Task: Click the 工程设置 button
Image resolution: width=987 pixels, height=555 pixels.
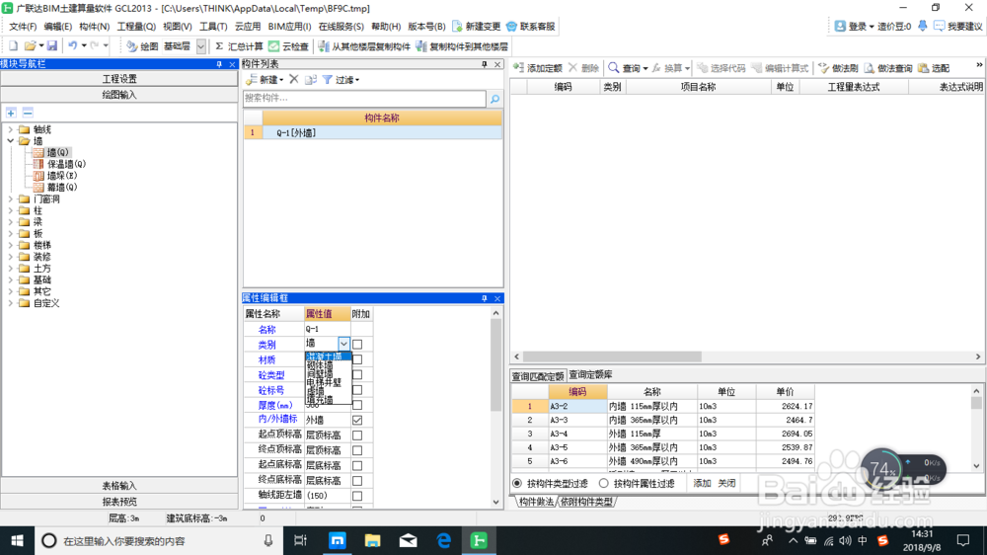Action: [x=119, y=79]
